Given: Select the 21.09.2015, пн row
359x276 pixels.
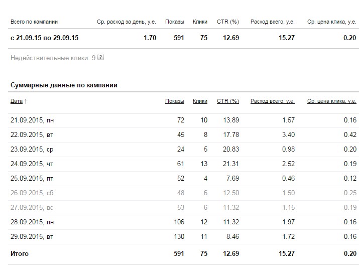Looking at the screenshot, I should pyautogui.click(x=183, y=120).
